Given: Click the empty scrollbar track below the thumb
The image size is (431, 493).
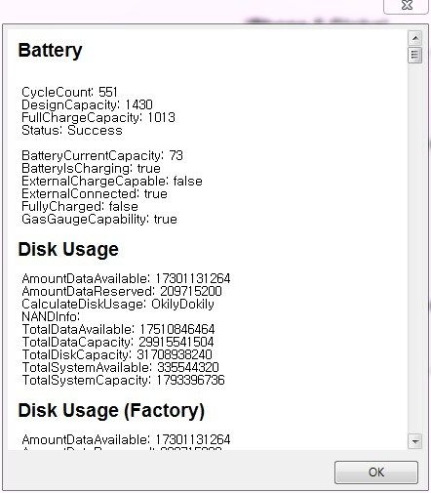Looking at the screenshot, I should click(x=415, y=247).
